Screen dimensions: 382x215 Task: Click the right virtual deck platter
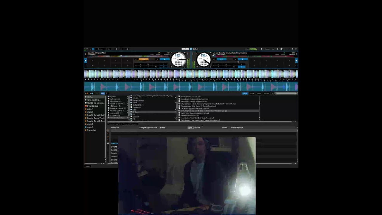click(204, 60)
